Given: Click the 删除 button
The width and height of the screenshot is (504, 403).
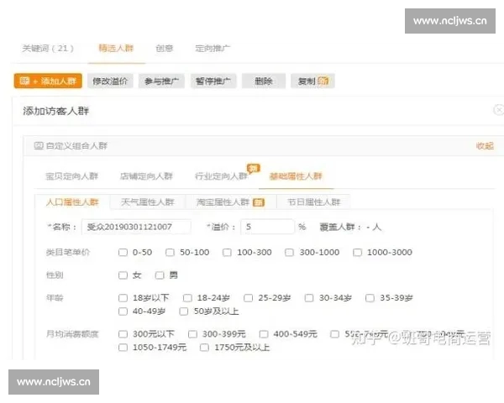Looking at the screenshot, I should pos(264,81).
